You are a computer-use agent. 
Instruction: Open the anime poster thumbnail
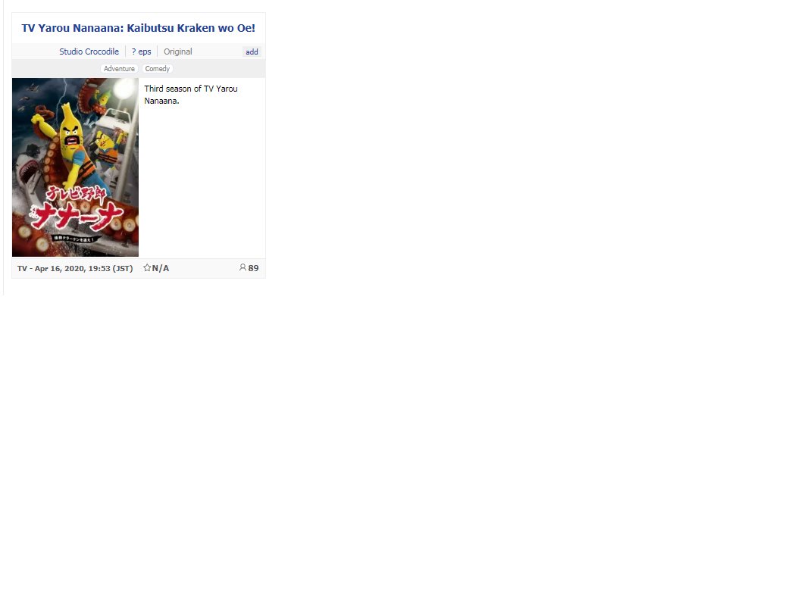[75, 167]
